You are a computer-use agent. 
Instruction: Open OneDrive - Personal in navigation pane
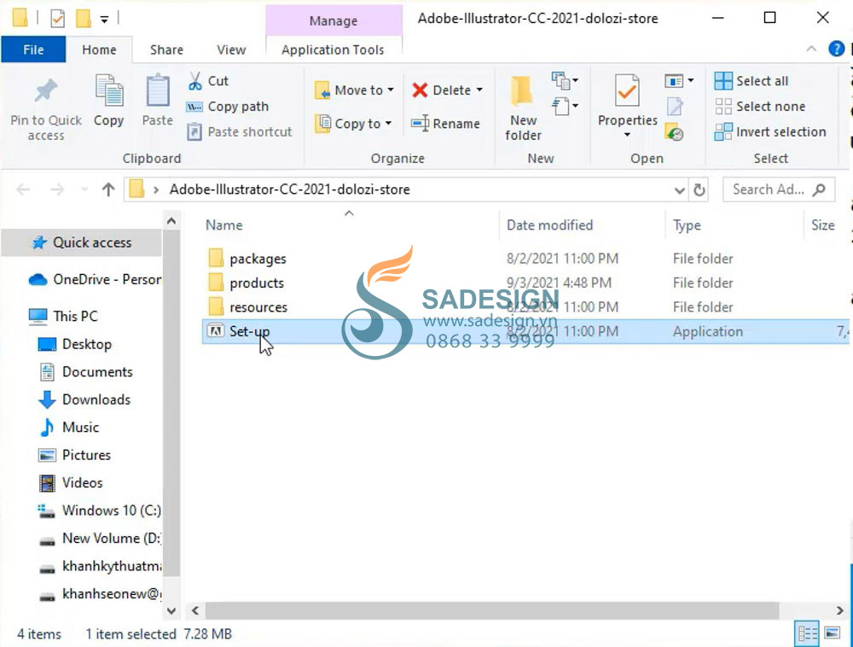pyautogui.click(x=94, y=280)
